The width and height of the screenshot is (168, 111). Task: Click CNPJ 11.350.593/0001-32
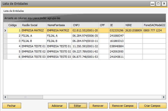coord(85,46)
